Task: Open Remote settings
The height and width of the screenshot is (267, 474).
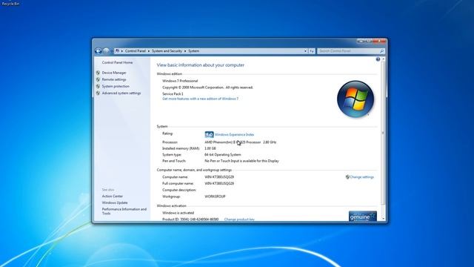Action: point(114,79)
